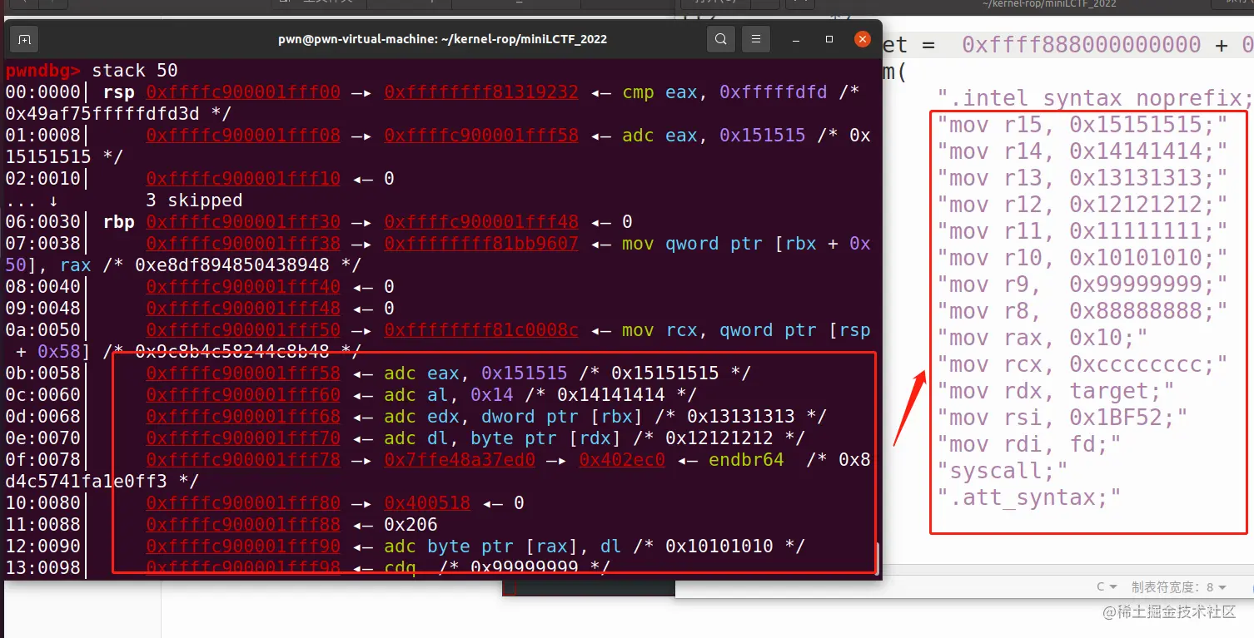
Task: Click rsp address 0xffffc900001fff00
Action: pos(243,91)
